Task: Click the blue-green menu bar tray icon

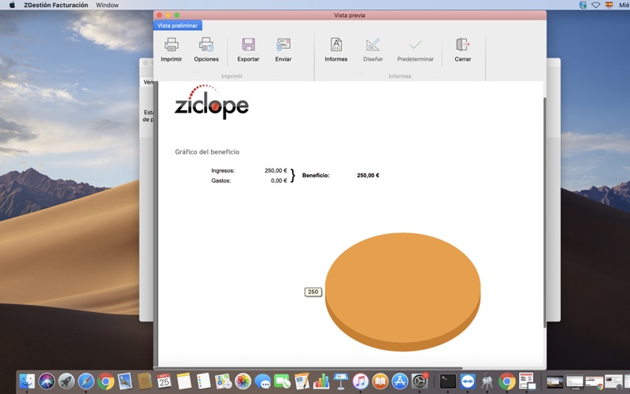Action: pyautogui.click(x=583, y=5)
